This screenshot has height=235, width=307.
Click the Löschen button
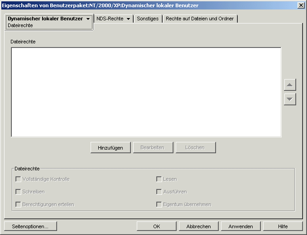[x=195, y=147]
